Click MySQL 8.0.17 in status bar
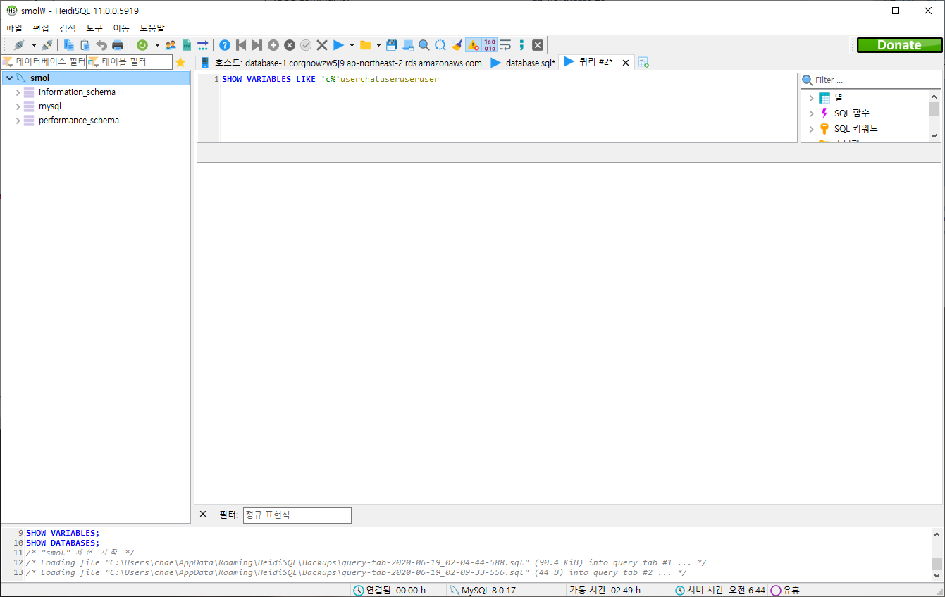Screen dimensions: 945x597 tap(488, 590)
